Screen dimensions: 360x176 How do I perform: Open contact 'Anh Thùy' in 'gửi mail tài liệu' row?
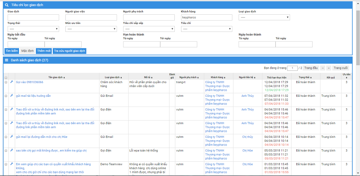coord(247,96)
